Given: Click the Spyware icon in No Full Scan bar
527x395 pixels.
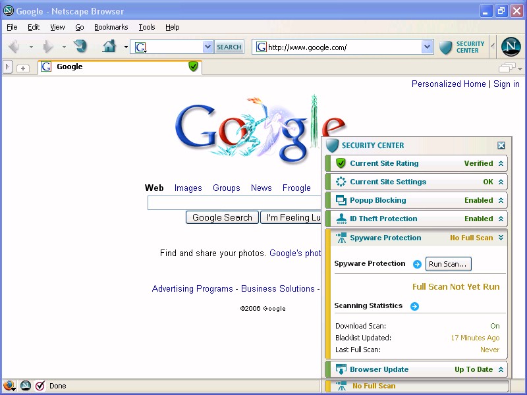Looking at the screenshot, I should coord(341,386).
